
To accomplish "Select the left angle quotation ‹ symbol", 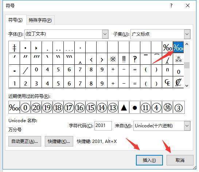I will 91,59.
